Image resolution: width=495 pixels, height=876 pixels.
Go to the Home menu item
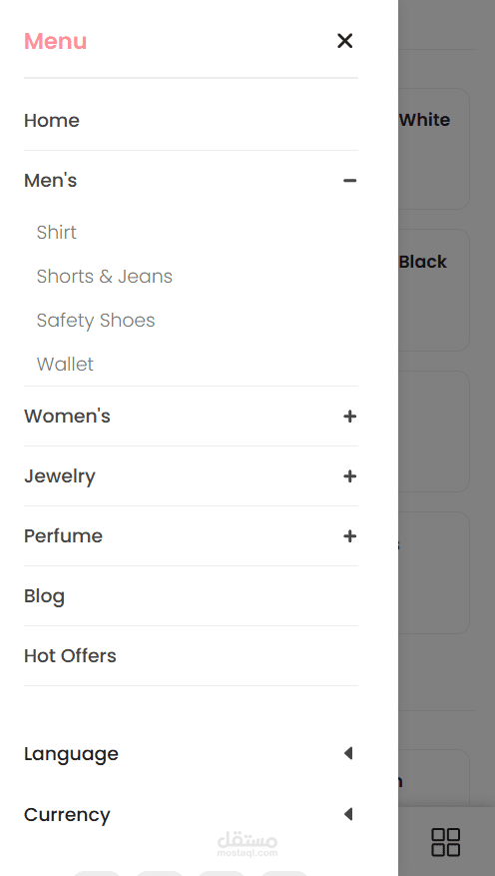(52, 120)
